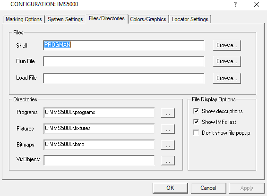The image size is (267, 196).
Task: Uncheck Show descriptions checkbox
Action: point(196,111)
